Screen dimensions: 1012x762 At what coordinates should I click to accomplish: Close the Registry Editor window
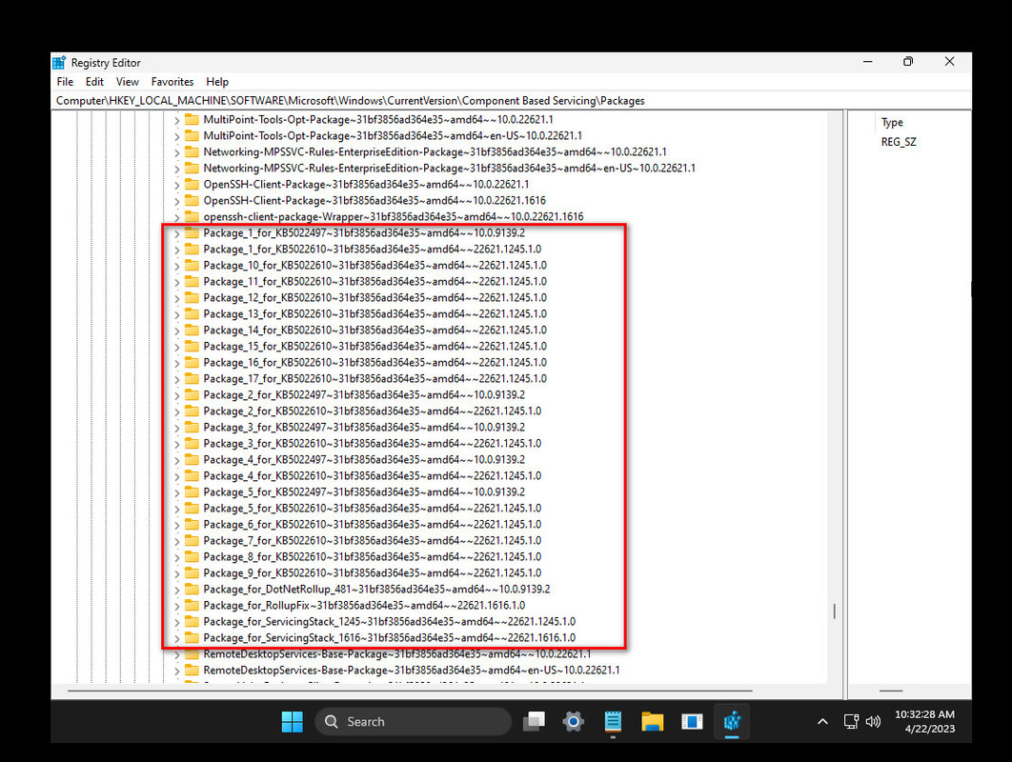tap(949, 62)
